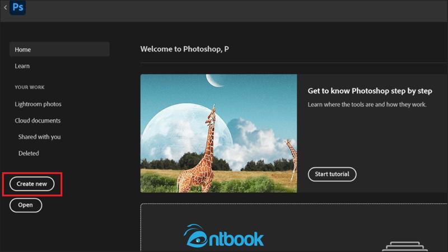Open Lightroom photos
The image size is (448, 252).
tap(38, 104)
